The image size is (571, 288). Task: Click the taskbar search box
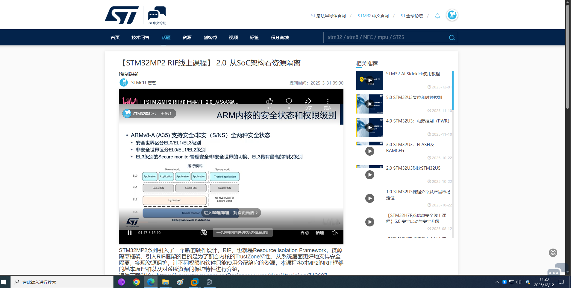point(62,282)
